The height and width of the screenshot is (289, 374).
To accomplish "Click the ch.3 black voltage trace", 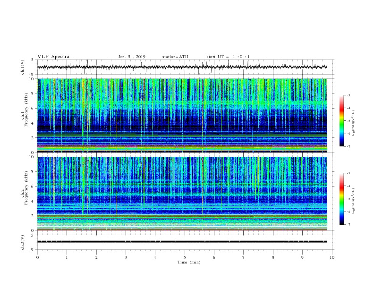I will [x=182, y=242].
